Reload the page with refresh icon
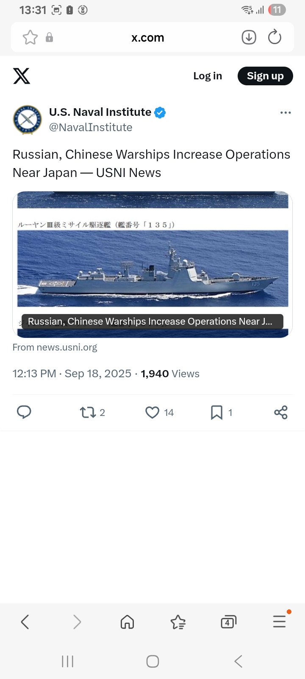The width and height of the screenshot is (305, 679). tap(274, 37)
